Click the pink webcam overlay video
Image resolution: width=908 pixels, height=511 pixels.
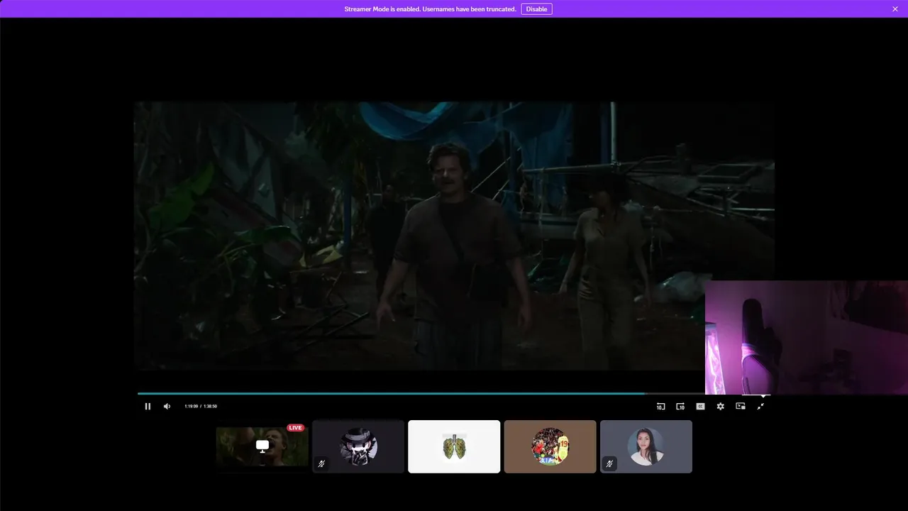click(807, 338)
